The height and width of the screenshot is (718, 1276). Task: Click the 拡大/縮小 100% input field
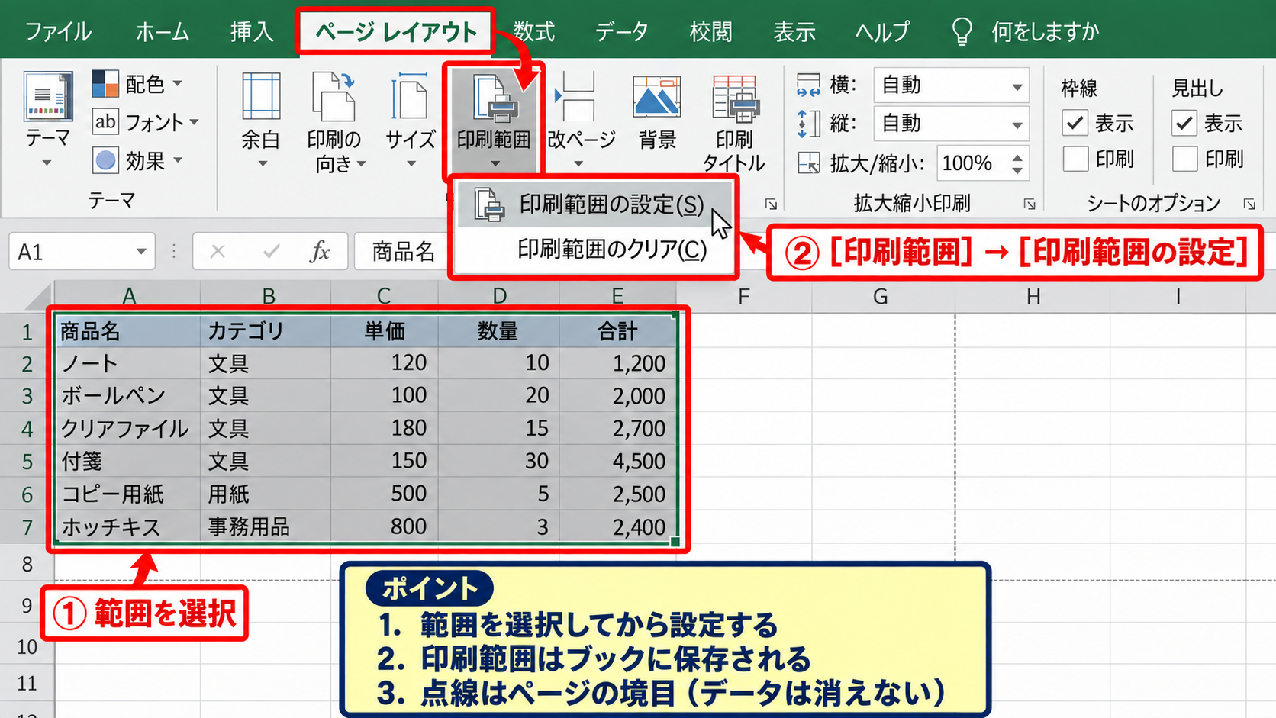(x=972, y=163)
